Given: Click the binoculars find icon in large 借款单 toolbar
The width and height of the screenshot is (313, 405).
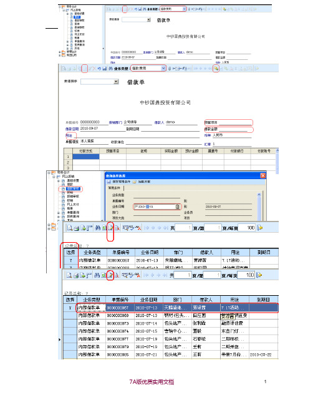Looking at the screenshot, I should tap(110, 69).
